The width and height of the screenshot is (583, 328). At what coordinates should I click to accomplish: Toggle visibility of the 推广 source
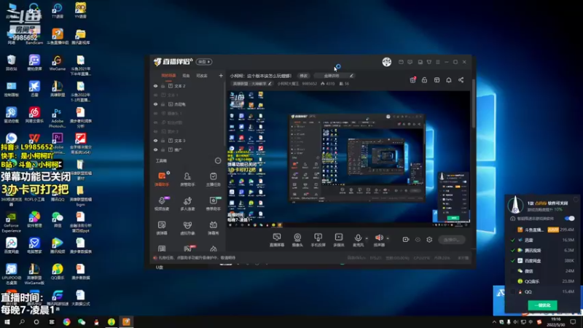coord(155,150)
